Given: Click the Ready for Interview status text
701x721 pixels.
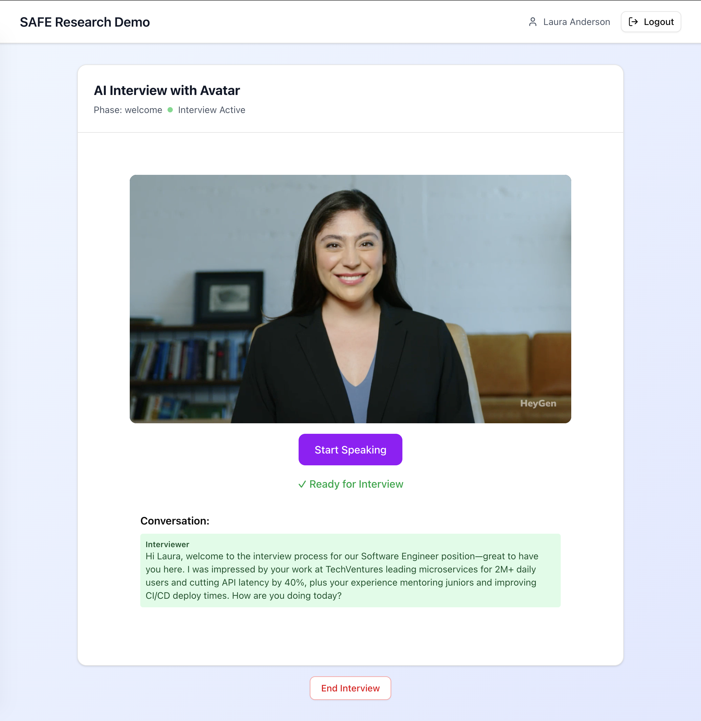Looking at the screenshot, I should tap(356, 484).
